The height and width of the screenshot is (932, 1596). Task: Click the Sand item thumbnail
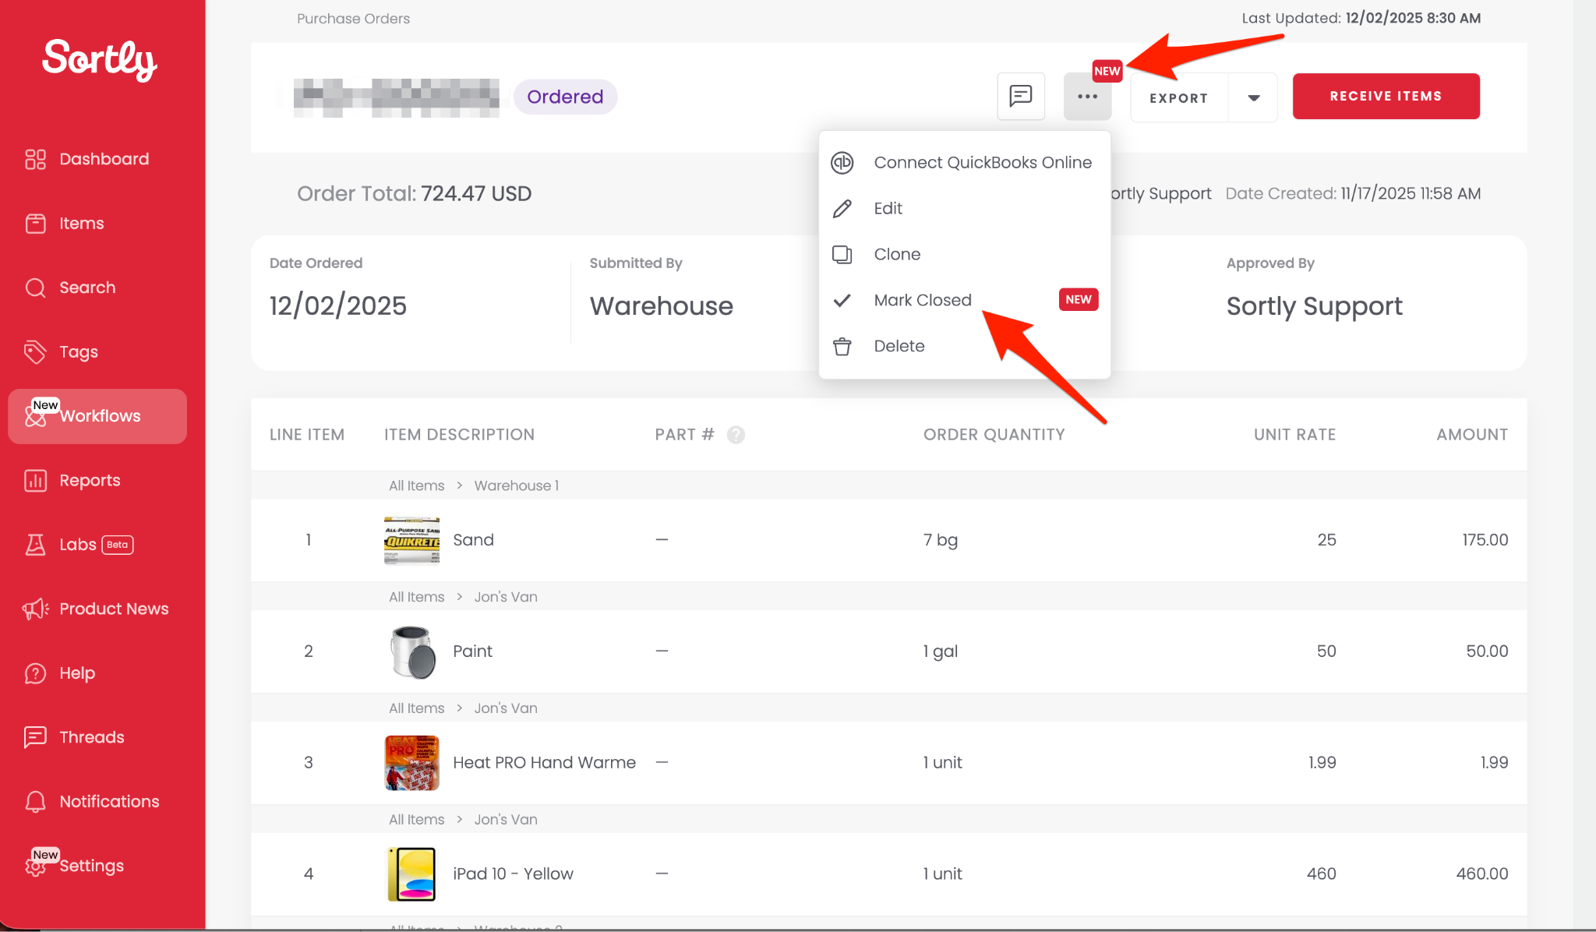(411, 540)
